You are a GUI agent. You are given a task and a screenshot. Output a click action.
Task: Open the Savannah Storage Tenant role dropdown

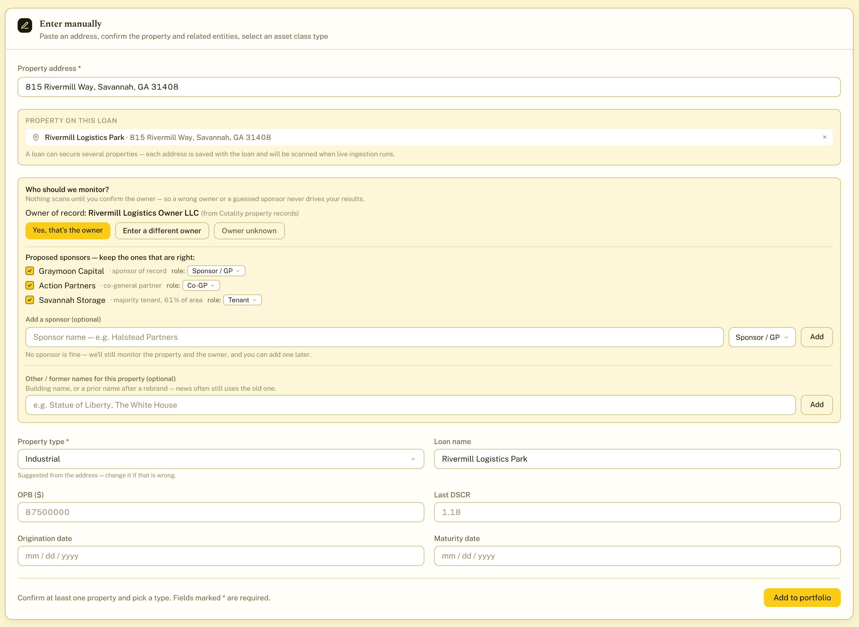[242, 300]
